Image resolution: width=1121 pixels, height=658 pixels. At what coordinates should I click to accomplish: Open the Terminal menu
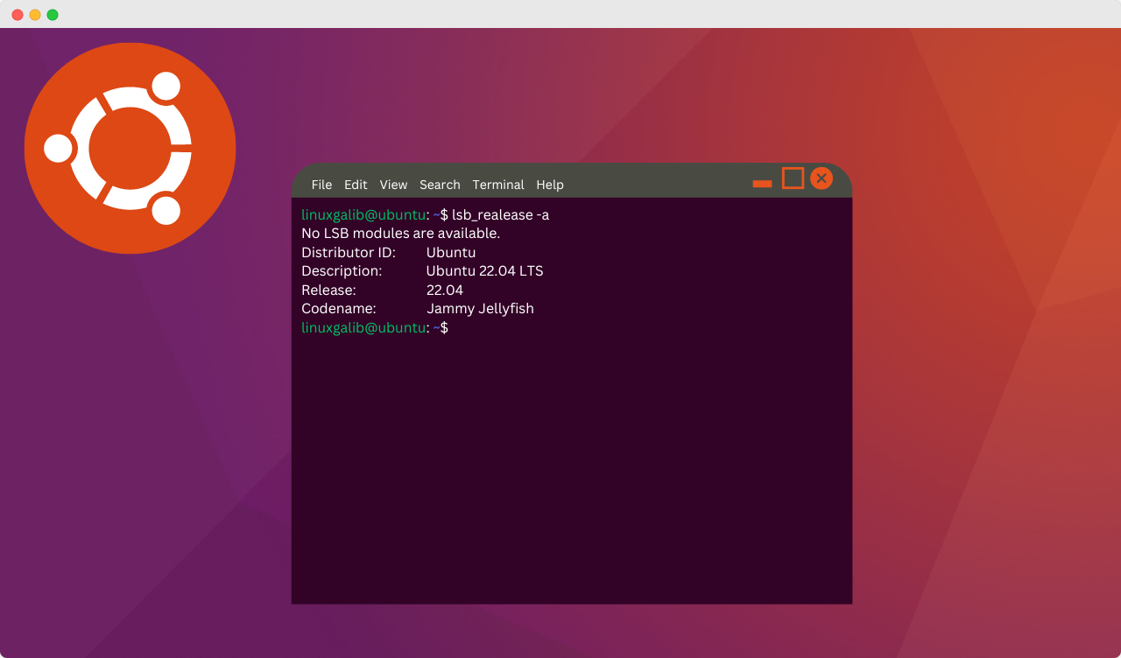(x=498, y=185)
